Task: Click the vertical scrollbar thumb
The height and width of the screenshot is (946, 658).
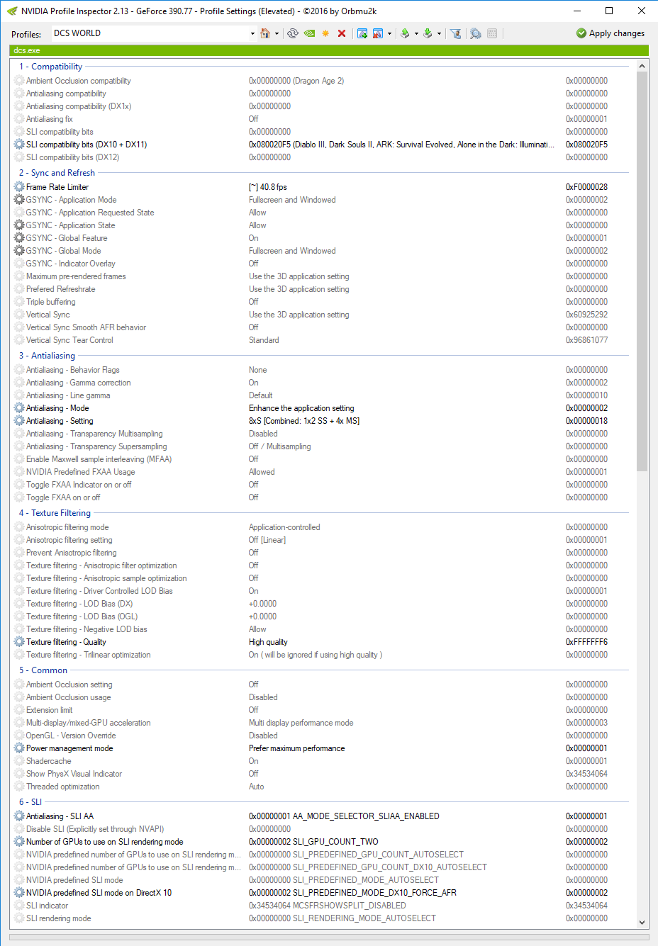Action: 642,271
